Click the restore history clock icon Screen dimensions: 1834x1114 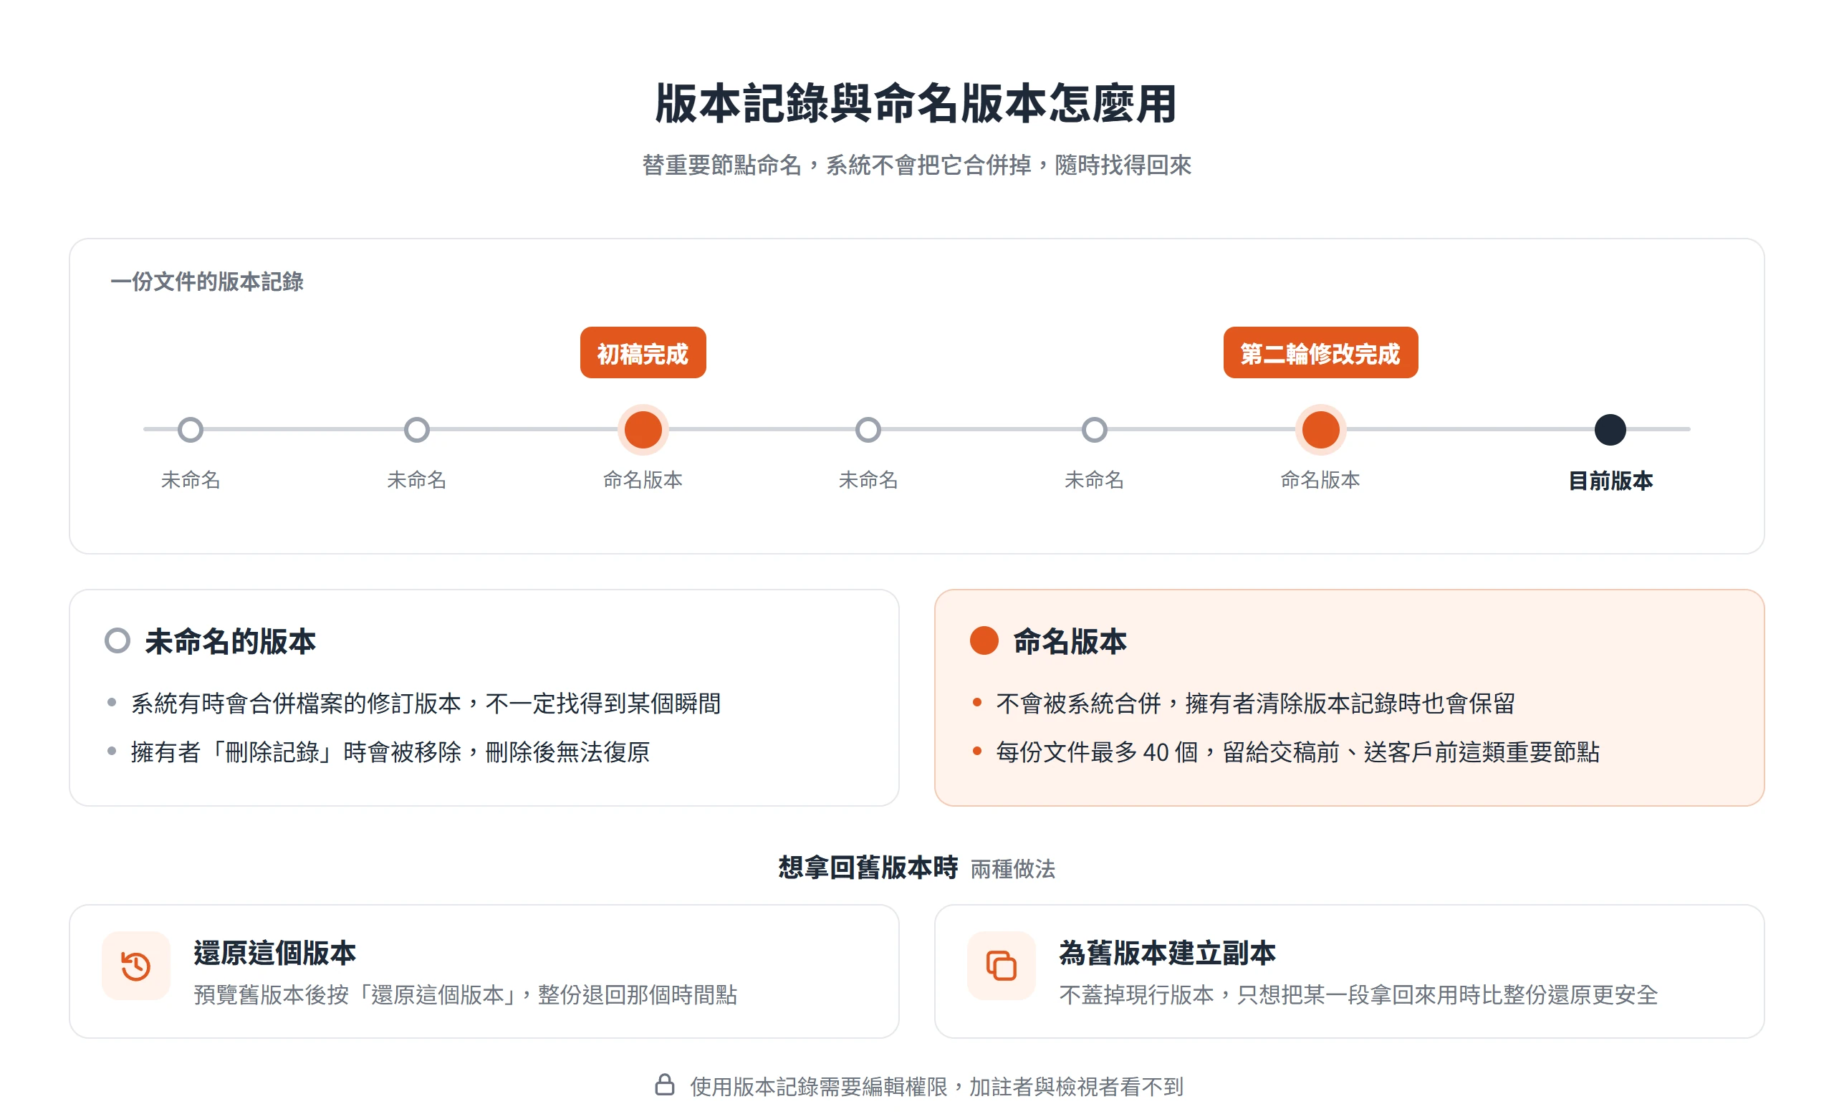click(x=136, y=966)
